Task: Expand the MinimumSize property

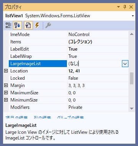Action: 6,100
